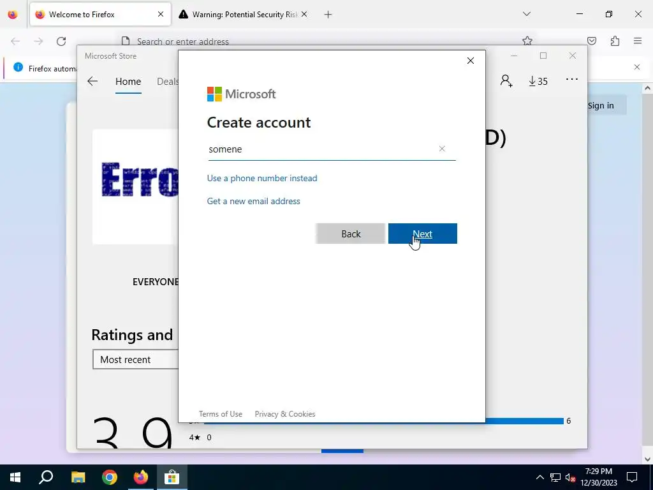Image resolution: width=653 pixels, height=490 pixels.
Task: Click the Firefox page scrollbar down arrow
Action: (647, 459)
